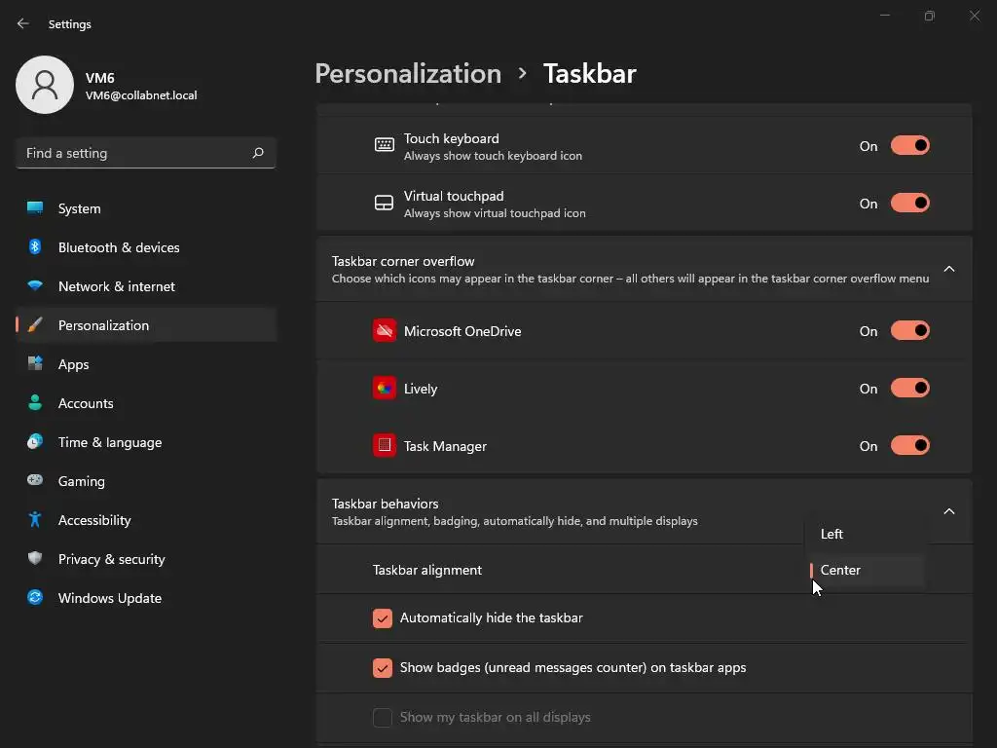
Task: Uncheck Automatically hide the taskbar
Action: [383, 618]
